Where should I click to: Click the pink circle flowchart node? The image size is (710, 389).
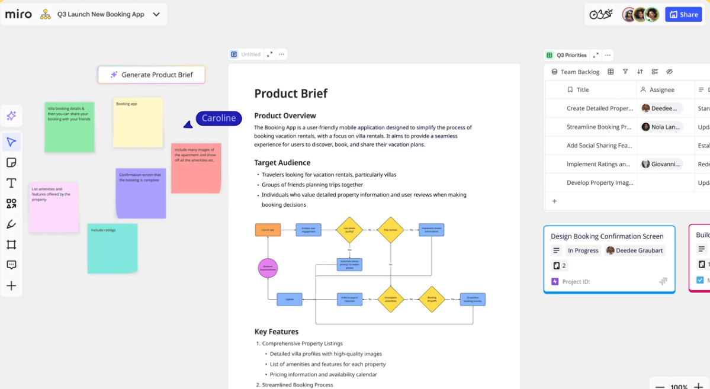tap(268, 268)
